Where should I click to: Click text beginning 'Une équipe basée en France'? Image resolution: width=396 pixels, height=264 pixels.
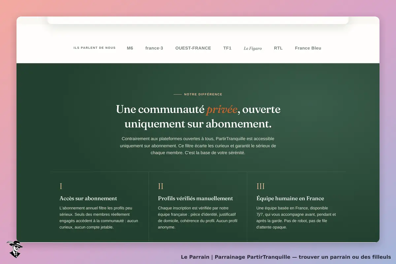coord(296,218)
